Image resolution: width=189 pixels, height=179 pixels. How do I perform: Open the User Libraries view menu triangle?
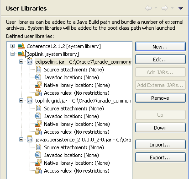[x=181, y=8]
